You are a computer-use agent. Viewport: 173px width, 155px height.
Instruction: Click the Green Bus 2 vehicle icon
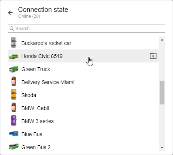point(14,146)
